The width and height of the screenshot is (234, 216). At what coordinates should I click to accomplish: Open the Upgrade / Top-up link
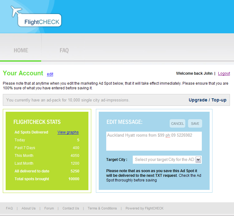pyautogui.click(x=207, y=100)
